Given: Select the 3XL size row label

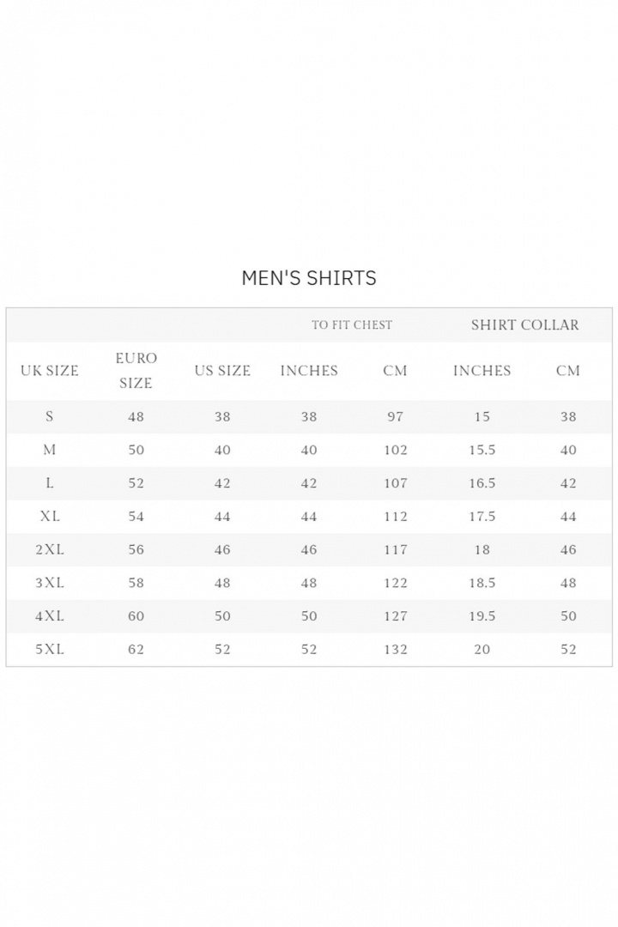Looking at the screenshot, I should point(50,583).
